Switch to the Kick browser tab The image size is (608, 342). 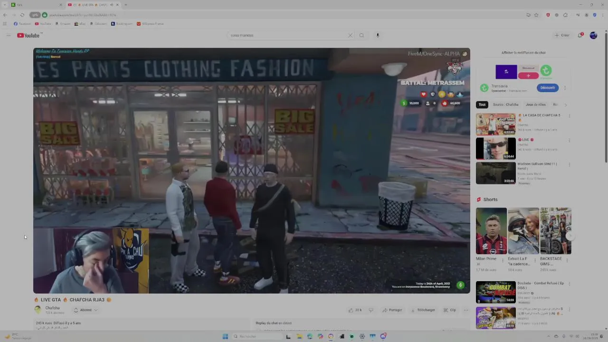pyautogui.click(x=36, y=5)
